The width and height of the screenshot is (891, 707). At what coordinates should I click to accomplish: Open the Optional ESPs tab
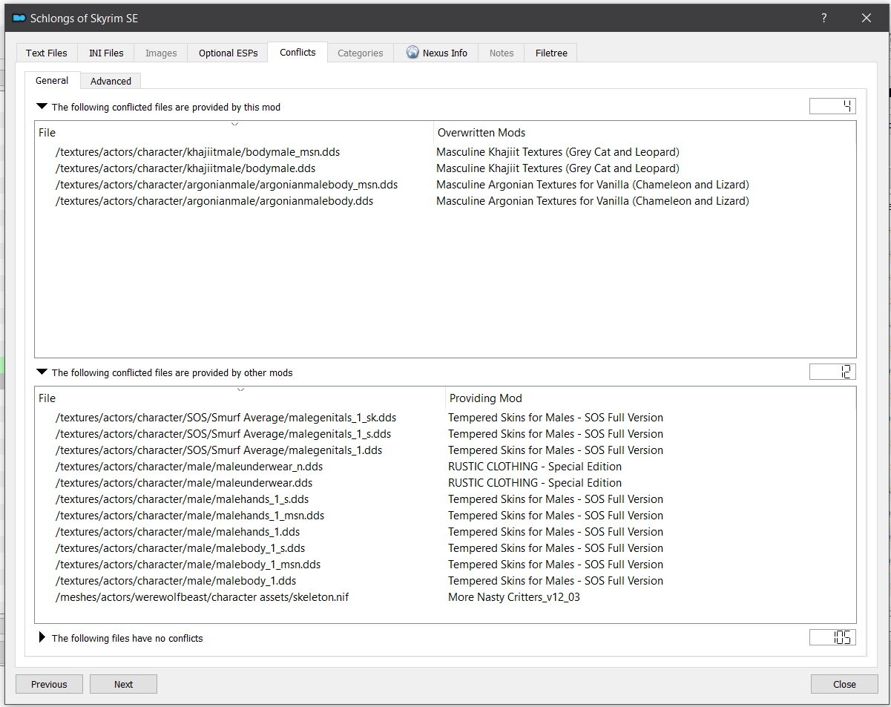(228, 53)
